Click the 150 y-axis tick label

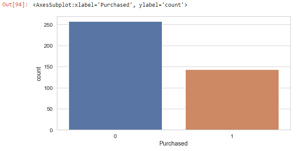(48, 67)
